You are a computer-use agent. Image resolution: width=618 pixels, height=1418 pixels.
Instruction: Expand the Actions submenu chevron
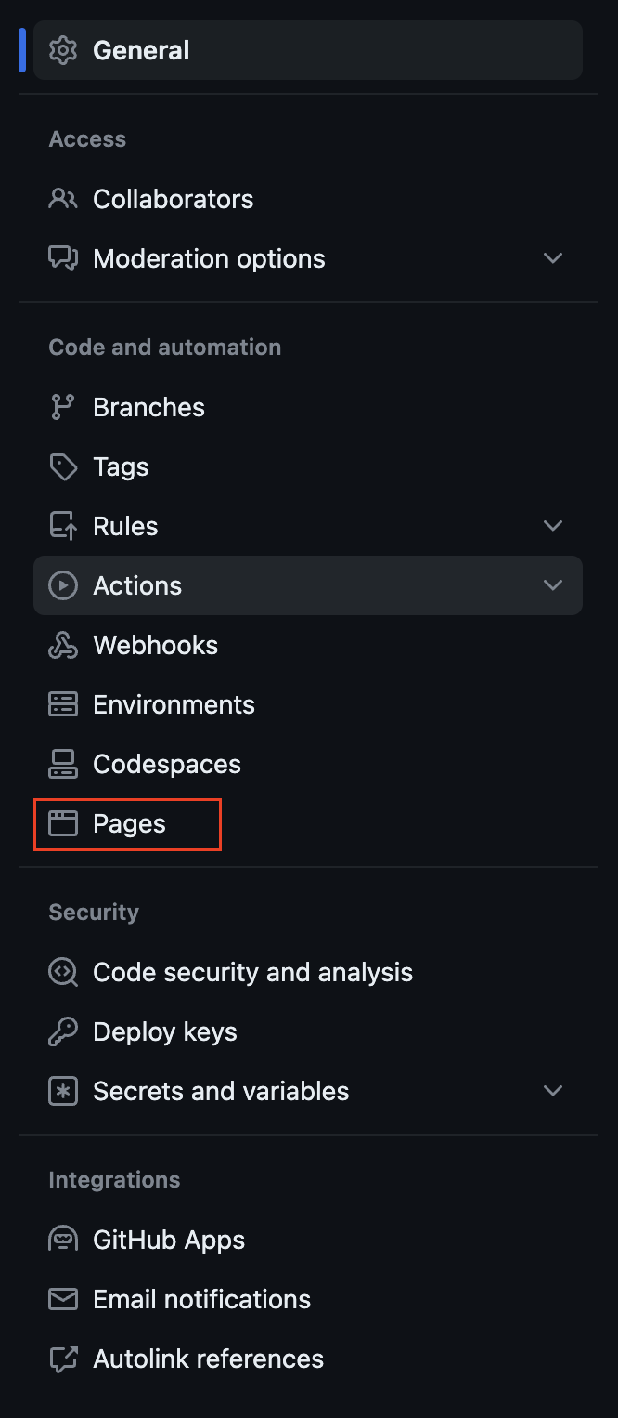(x=553, y=585)
